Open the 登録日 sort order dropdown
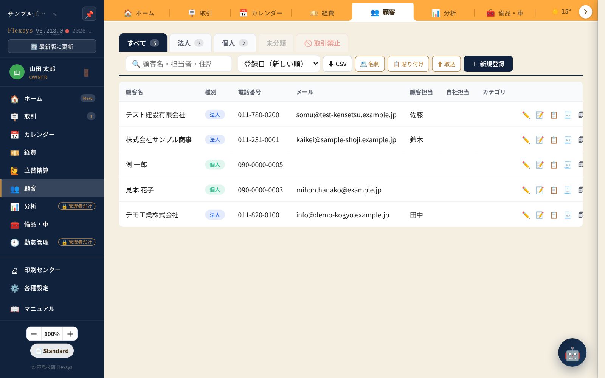This screenshot has height=378, width=605. [x=279, y=64]
